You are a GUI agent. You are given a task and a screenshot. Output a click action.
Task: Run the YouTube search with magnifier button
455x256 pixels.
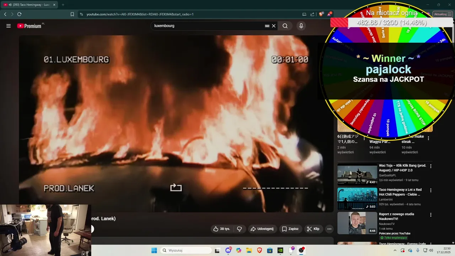tap(285, 26)
